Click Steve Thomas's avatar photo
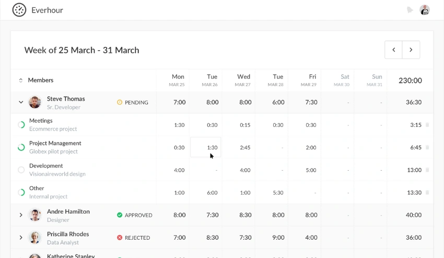444x258 pixels. (35, 102)
